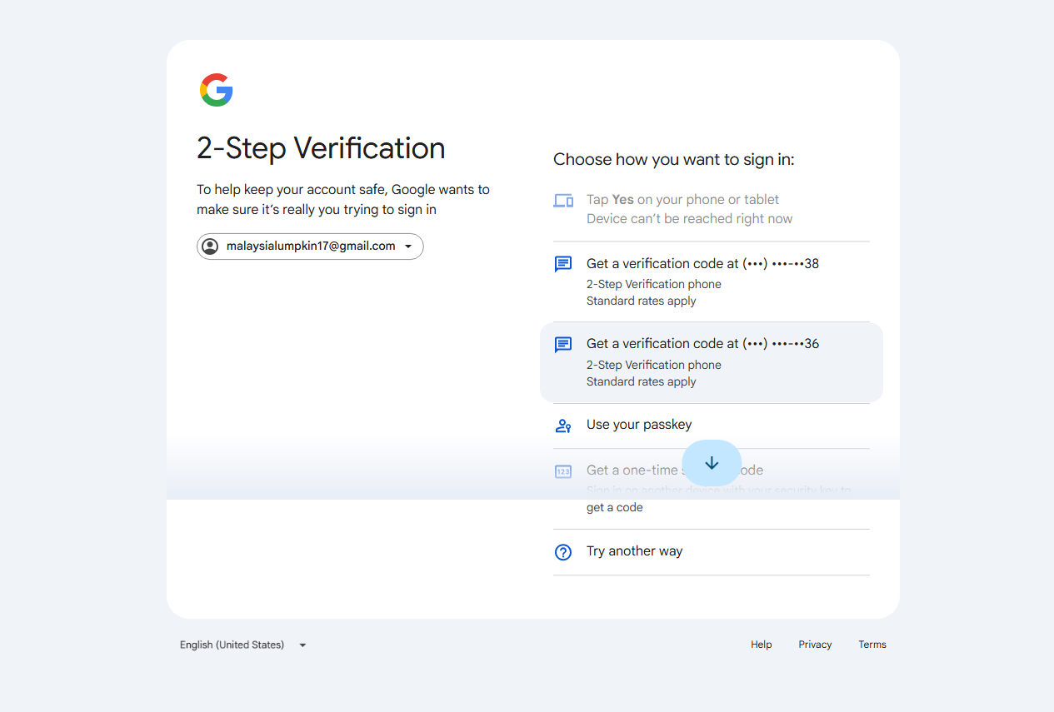Click the question mark help icon

click(563, 552)
